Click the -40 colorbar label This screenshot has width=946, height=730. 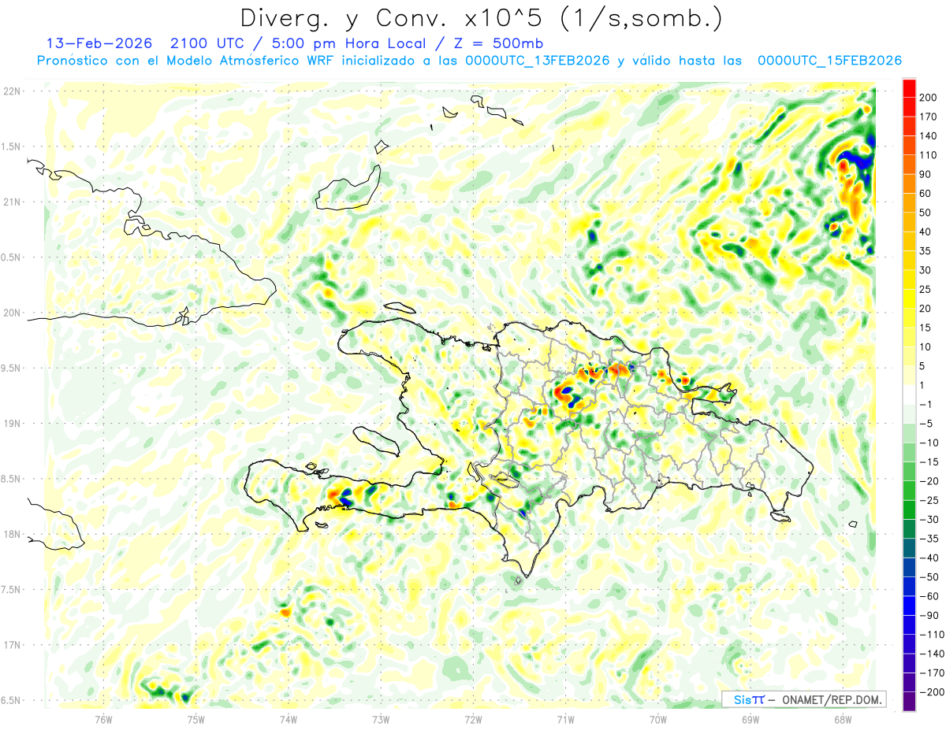point(931,558)
